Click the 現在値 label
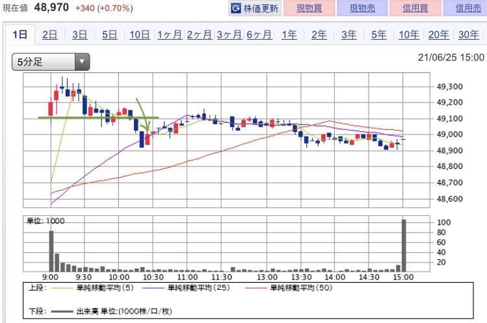Screen dimensions: 487x323 pos(15,8)
